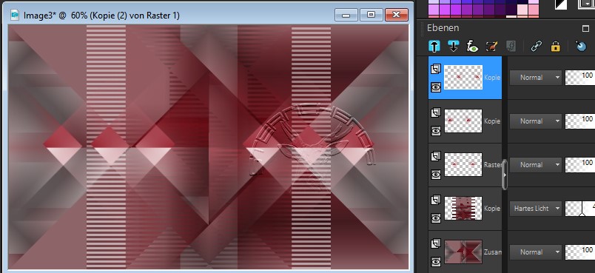Click the black-white diagonal swatch icon
Screen dimensions: 595x273
[561, 4]
